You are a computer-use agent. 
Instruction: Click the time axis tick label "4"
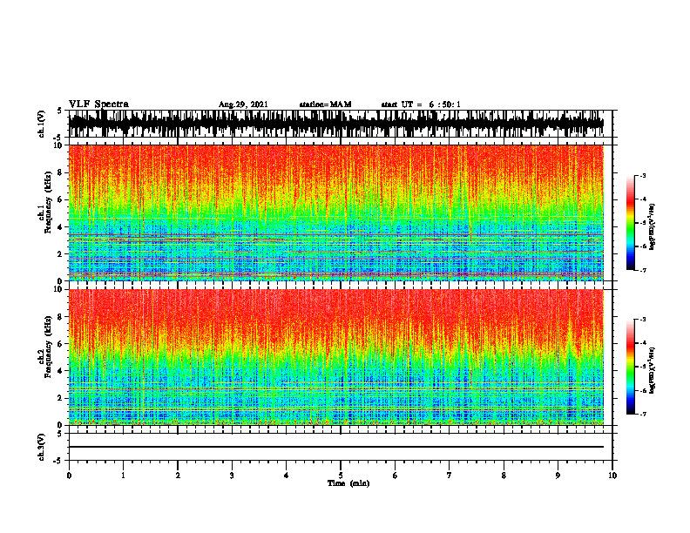[x=287, y=476]
